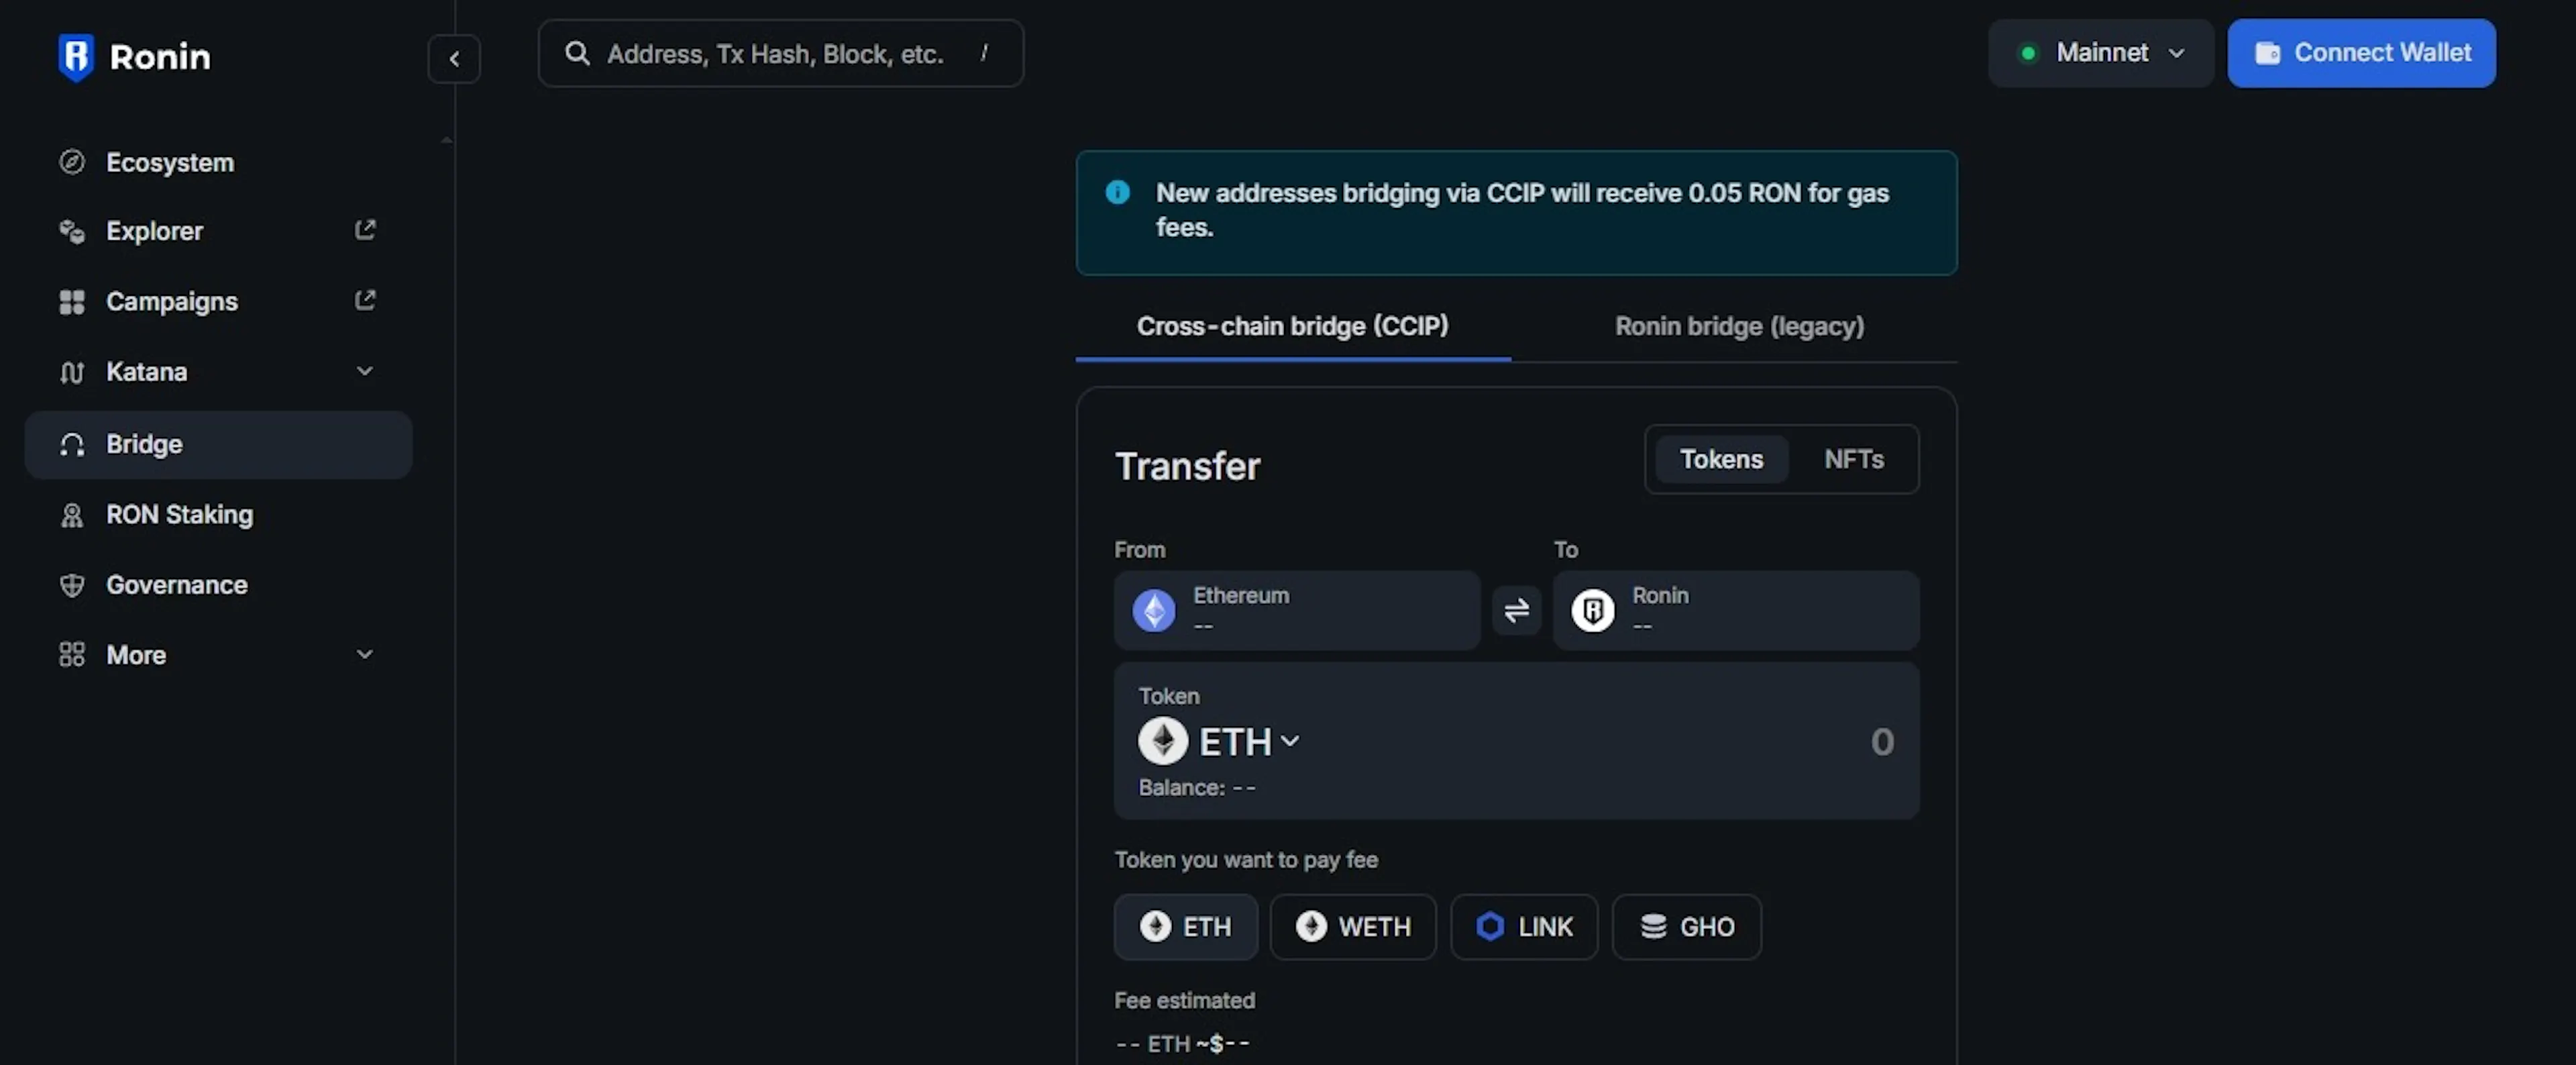Click the token amount input showing 0
This screenshot has width=2576, height=1065.
(1881, 741)
